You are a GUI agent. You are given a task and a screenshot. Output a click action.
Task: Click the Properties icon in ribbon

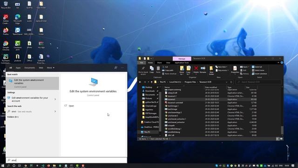(x=235, y=70)
